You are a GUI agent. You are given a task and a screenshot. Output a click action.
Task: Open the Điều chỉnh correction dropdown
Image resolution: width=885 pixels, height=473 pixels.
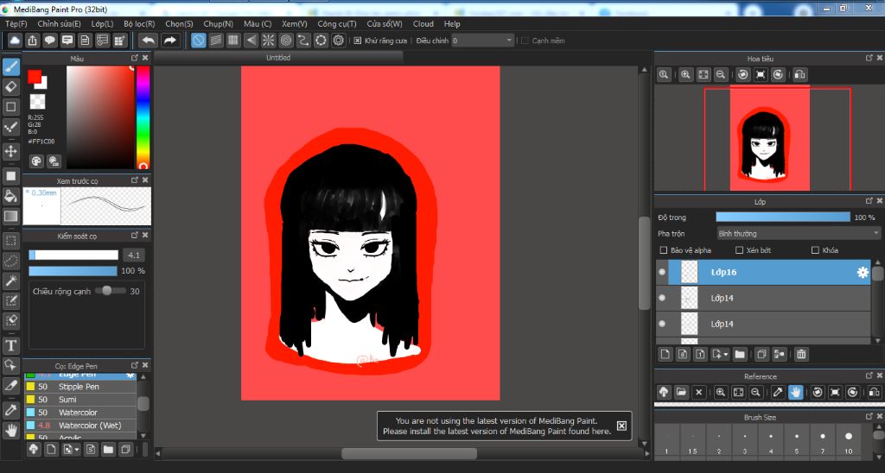point(482,41)
